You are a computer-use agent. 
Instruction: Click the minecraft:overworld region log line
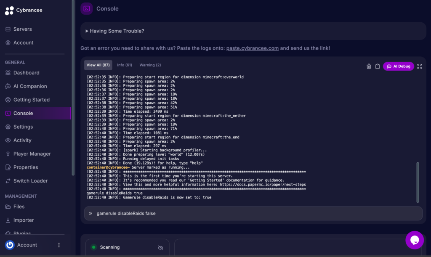(x=165, y=77)
